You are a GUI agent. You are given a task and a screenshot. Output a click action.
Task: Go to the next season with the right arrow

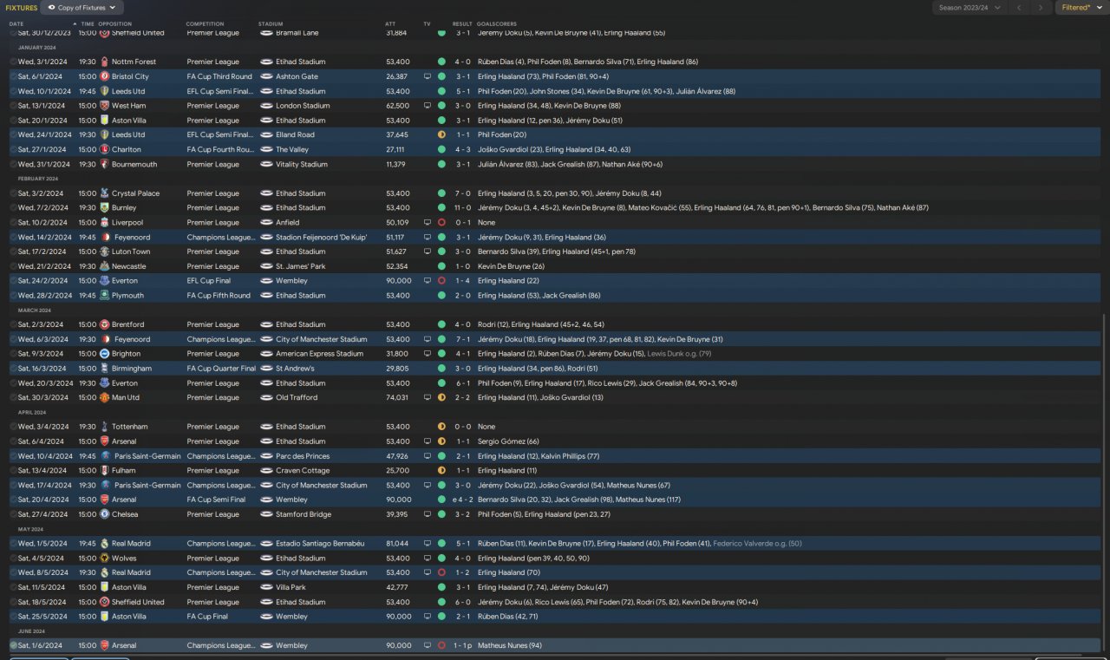pyautogui.click(x=1041, y=8)
